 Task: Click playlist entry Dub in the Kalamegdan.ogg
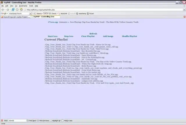click(74, 57)
